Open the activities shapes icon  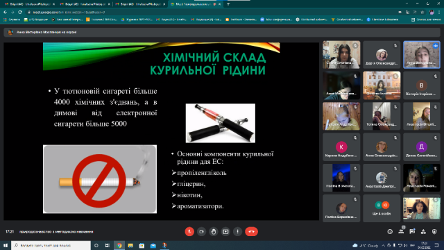pyautogui.click(x=423, y=231)
